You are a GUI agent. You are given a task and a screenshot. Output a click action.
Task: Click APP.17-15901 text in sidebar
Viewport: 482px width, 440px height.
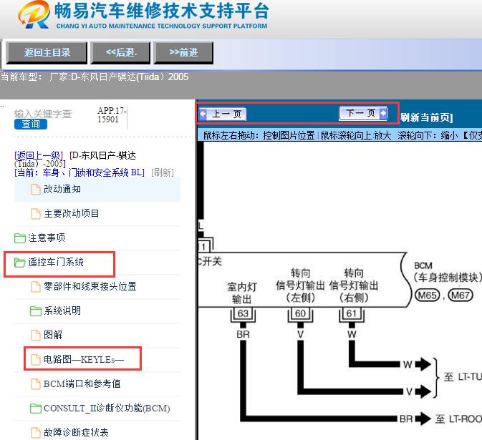[x=112, y=115]
